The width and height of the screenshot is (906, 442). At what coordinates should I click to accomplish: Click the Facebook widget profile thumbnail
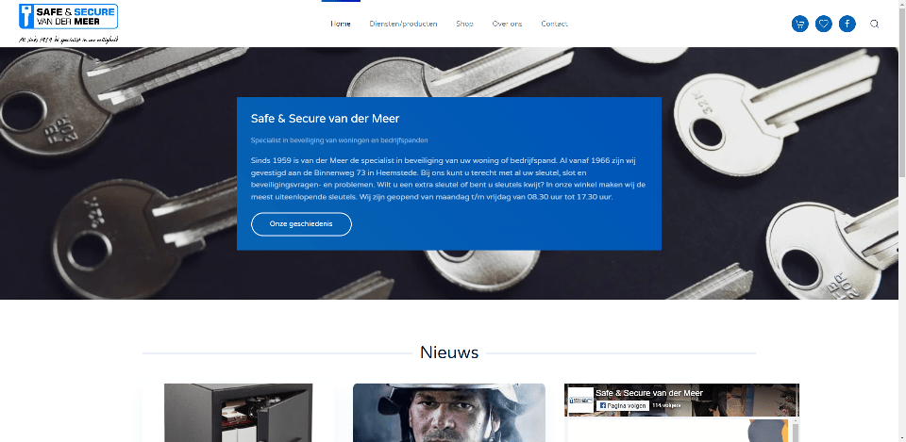(x=580, y=400)
